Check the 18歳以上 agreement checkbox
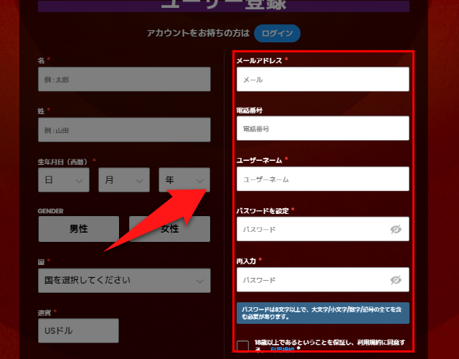This screenshot has width=459, height=359. (242, 347)
